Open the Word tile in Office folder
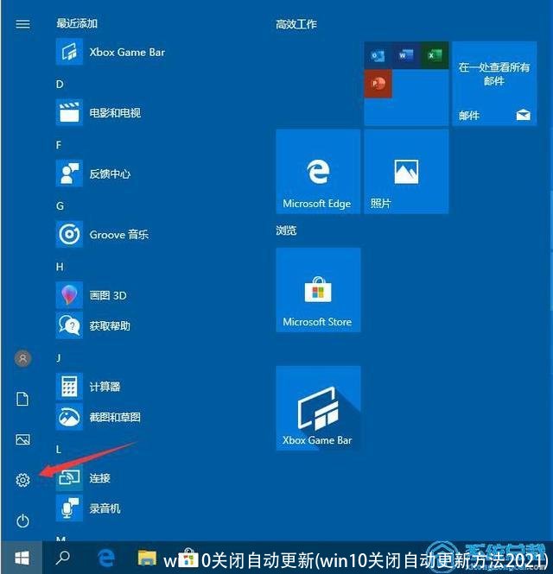The width and height of the screenshot is (553, 574). click(x=406, y=55)
